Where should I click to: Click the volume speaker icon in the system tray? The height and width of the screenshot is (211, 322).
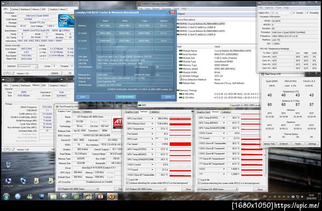(x=302, y=197)
